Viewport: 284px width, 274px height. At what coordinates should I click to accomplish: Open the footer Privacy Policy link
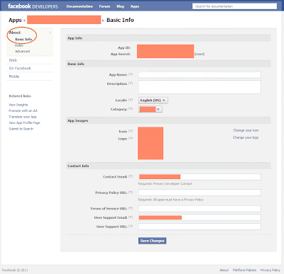pos(271,270)
